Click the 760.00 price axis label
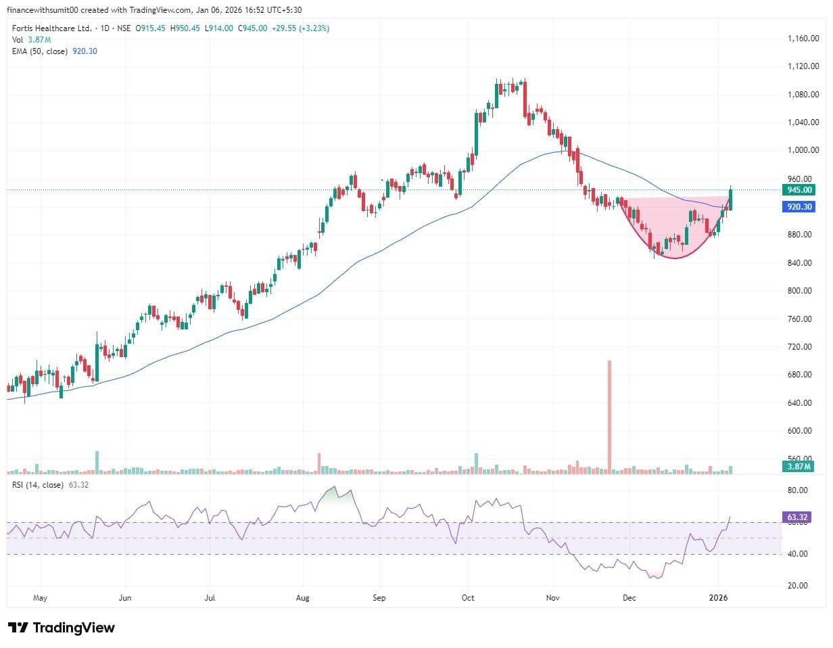This screenshot has width=833, height=648. (801, 319)
